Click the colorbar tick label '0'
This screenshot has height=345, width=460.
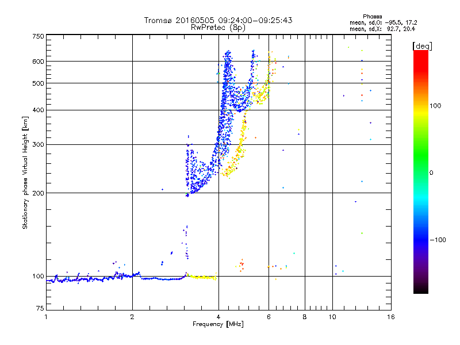(431, 172)
